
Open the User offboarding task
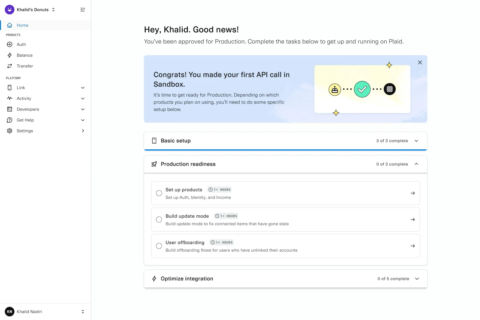pyautogui.click(x=286, y=246)
